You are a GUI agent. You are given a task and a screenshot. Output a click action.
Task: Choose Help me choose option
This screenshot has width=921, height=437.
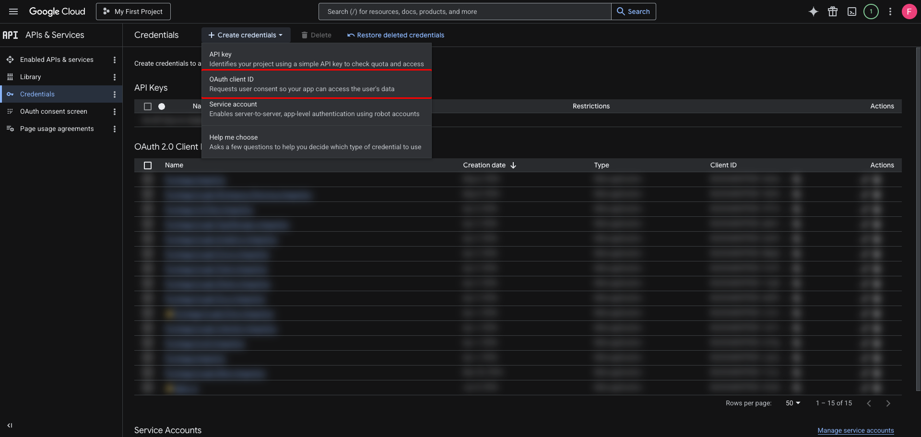pos(317,142)
